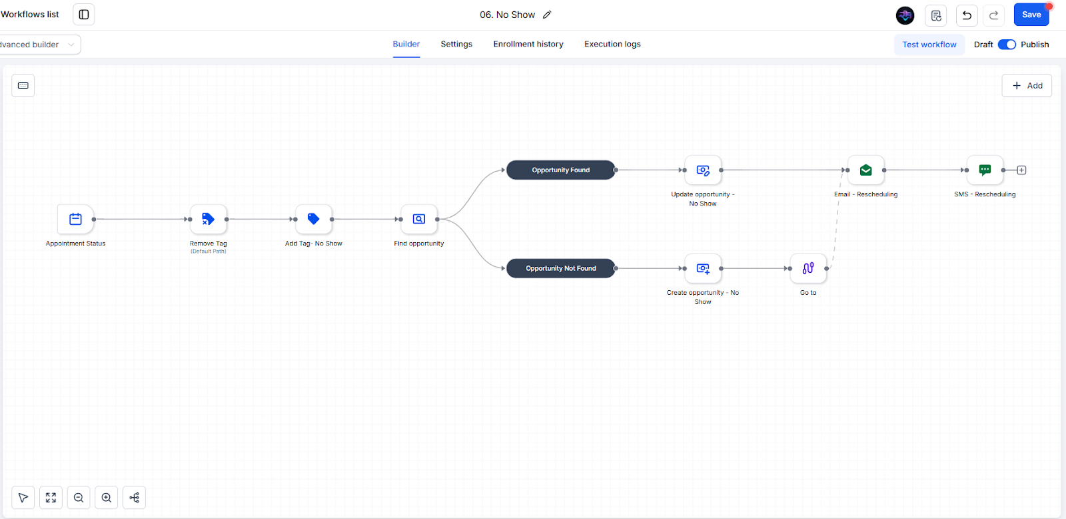The height and width of the screenshot is (519, 1066).
Task: Click the keyboard shortcuts icon
Action: (23, 85)
